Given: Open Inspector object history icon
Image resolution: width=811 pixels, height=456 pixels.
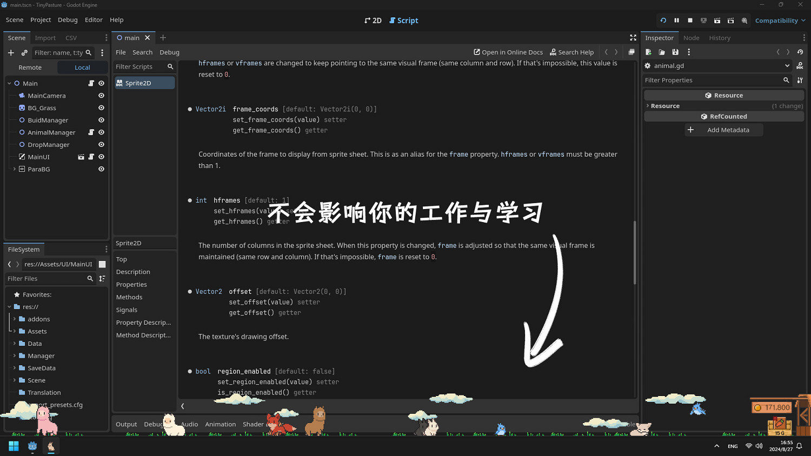Looking at the screenshot, I should click(800, 52).
